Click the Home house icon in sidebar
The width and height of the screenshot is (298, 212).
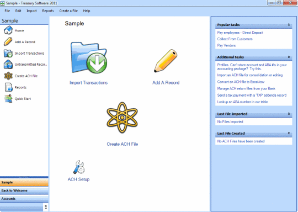pyautogui.click(x=8, y=30)
